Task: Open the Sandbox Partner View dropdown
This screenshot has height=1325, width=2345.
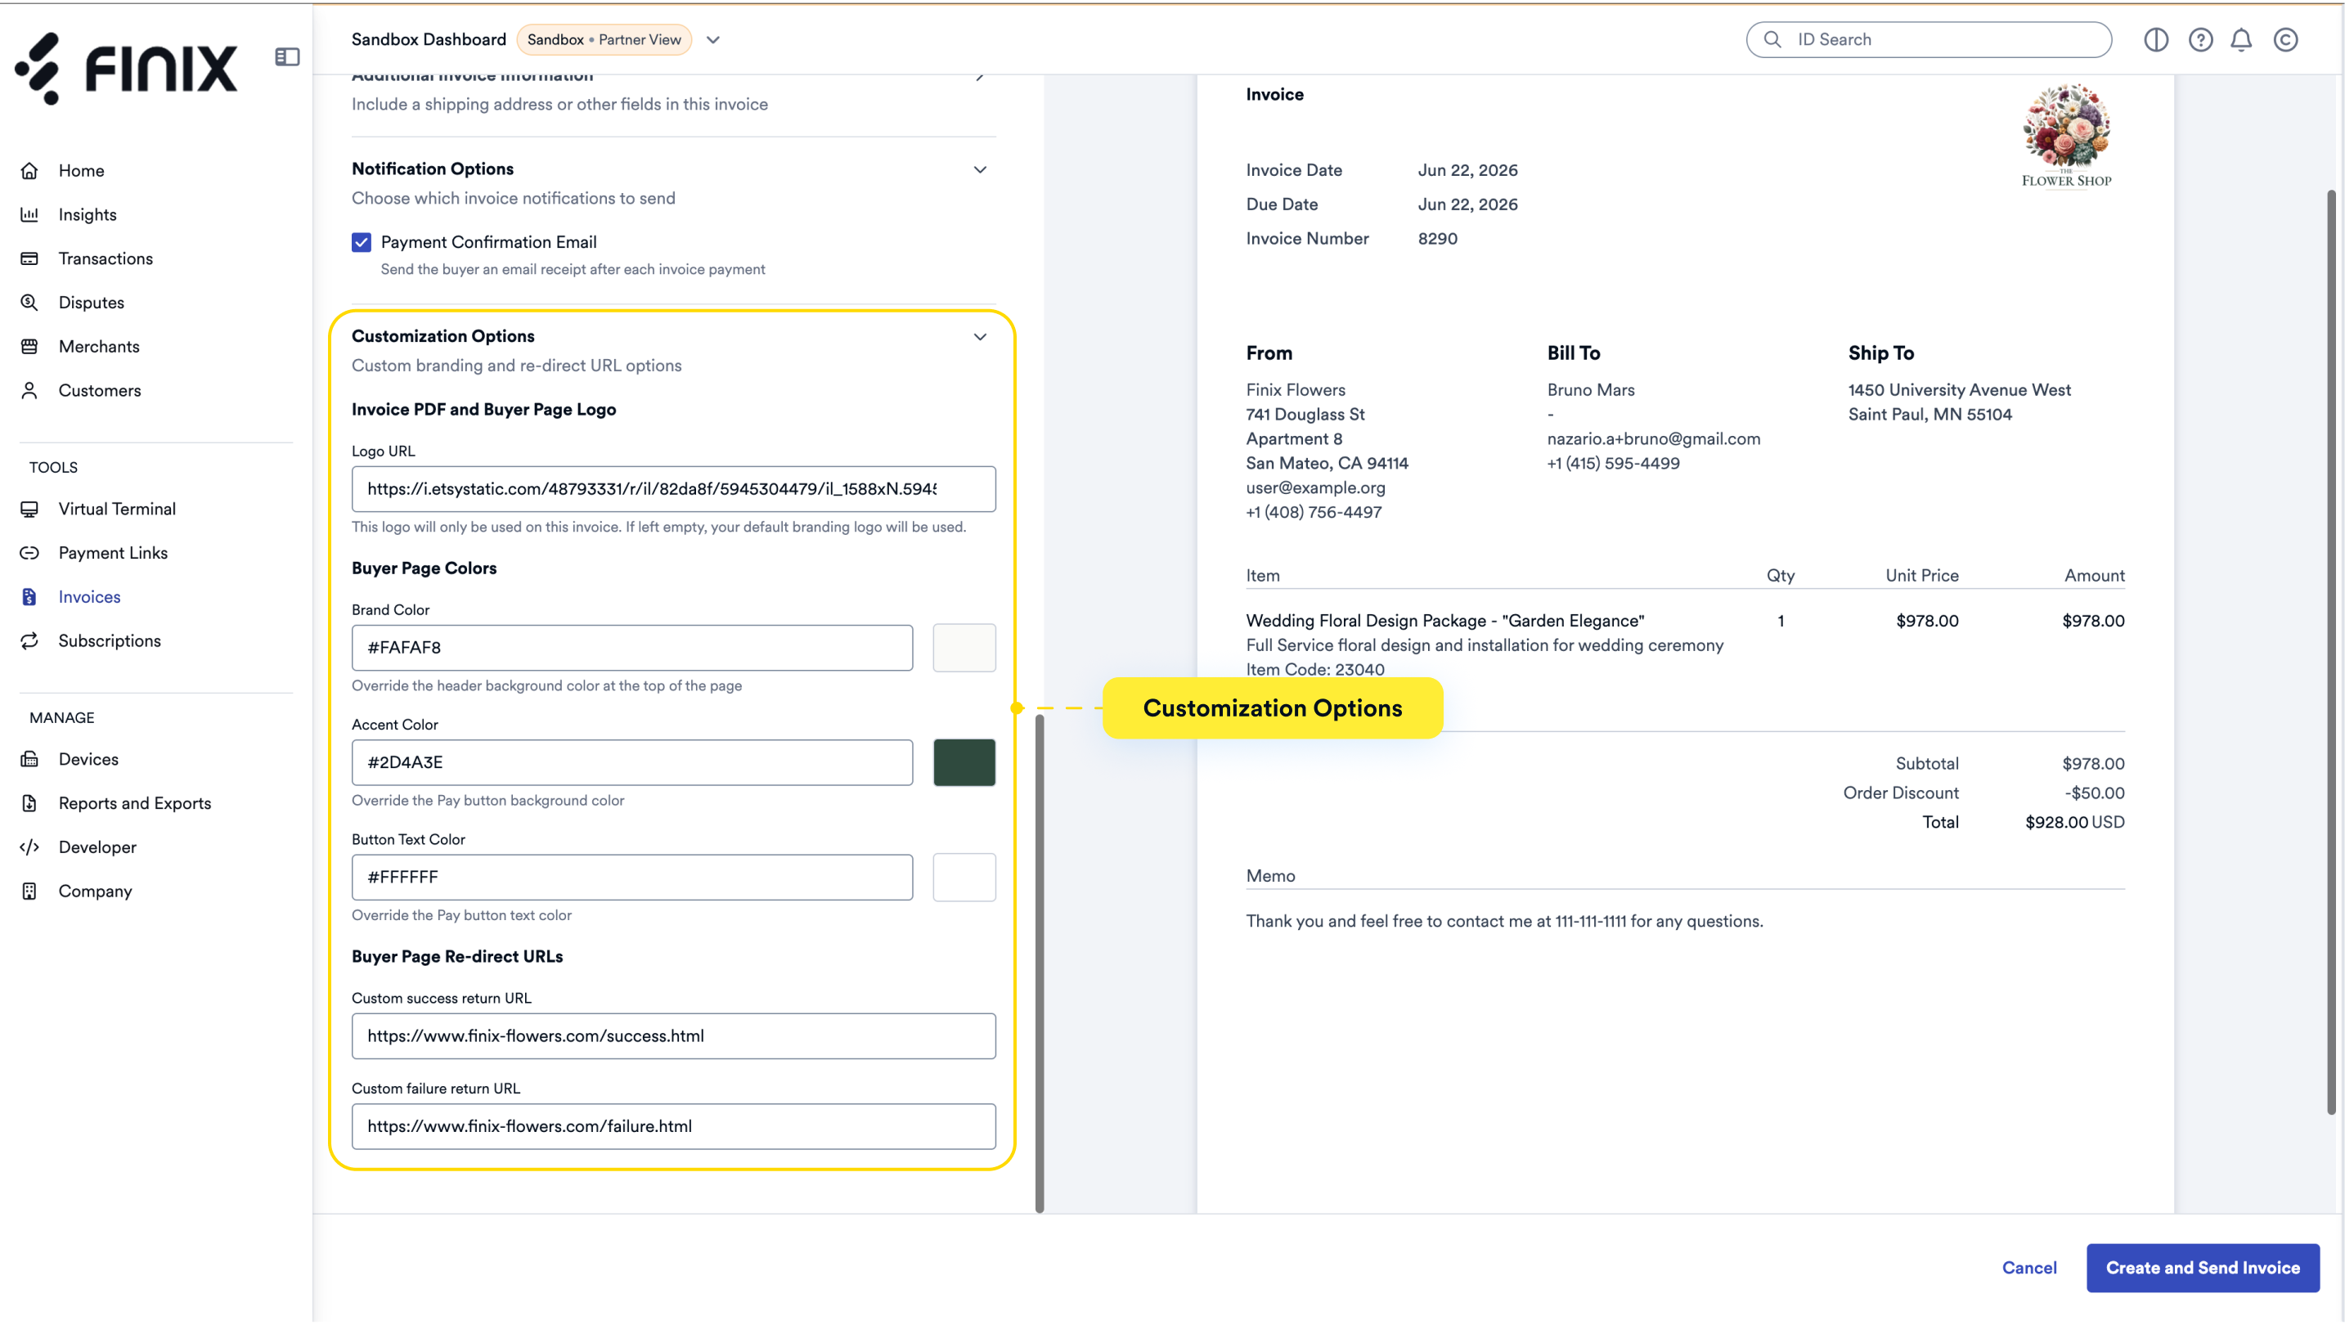Action: pyautogui.click(x=714, y=39)
